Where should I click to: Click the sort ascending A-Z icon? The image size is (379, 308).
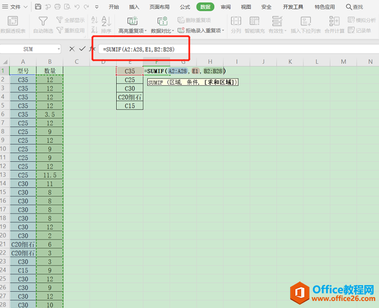[94, 20]
